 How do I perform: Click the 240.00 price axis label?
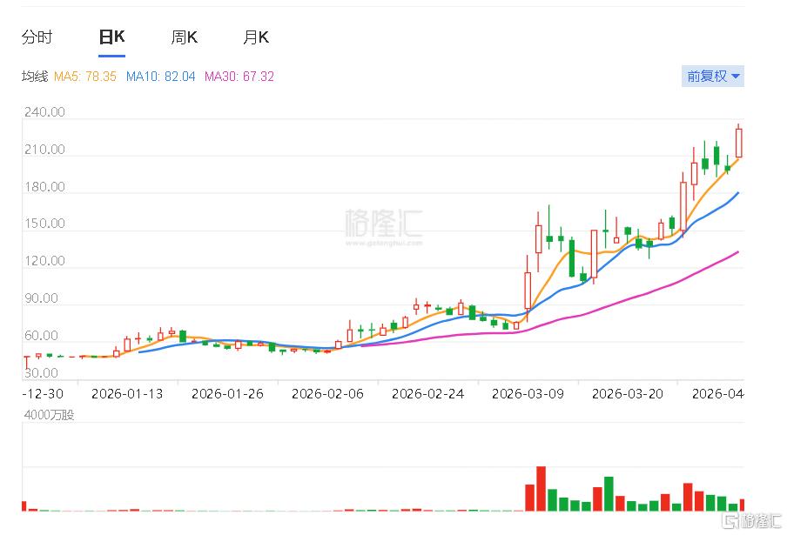point(43,111)
